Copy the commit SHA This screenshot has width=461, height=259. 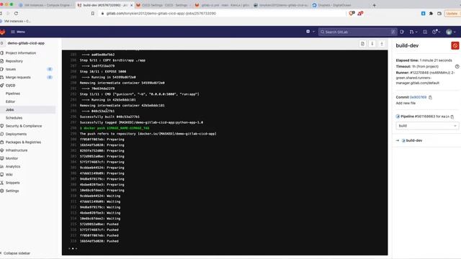[x=430, y=98]
